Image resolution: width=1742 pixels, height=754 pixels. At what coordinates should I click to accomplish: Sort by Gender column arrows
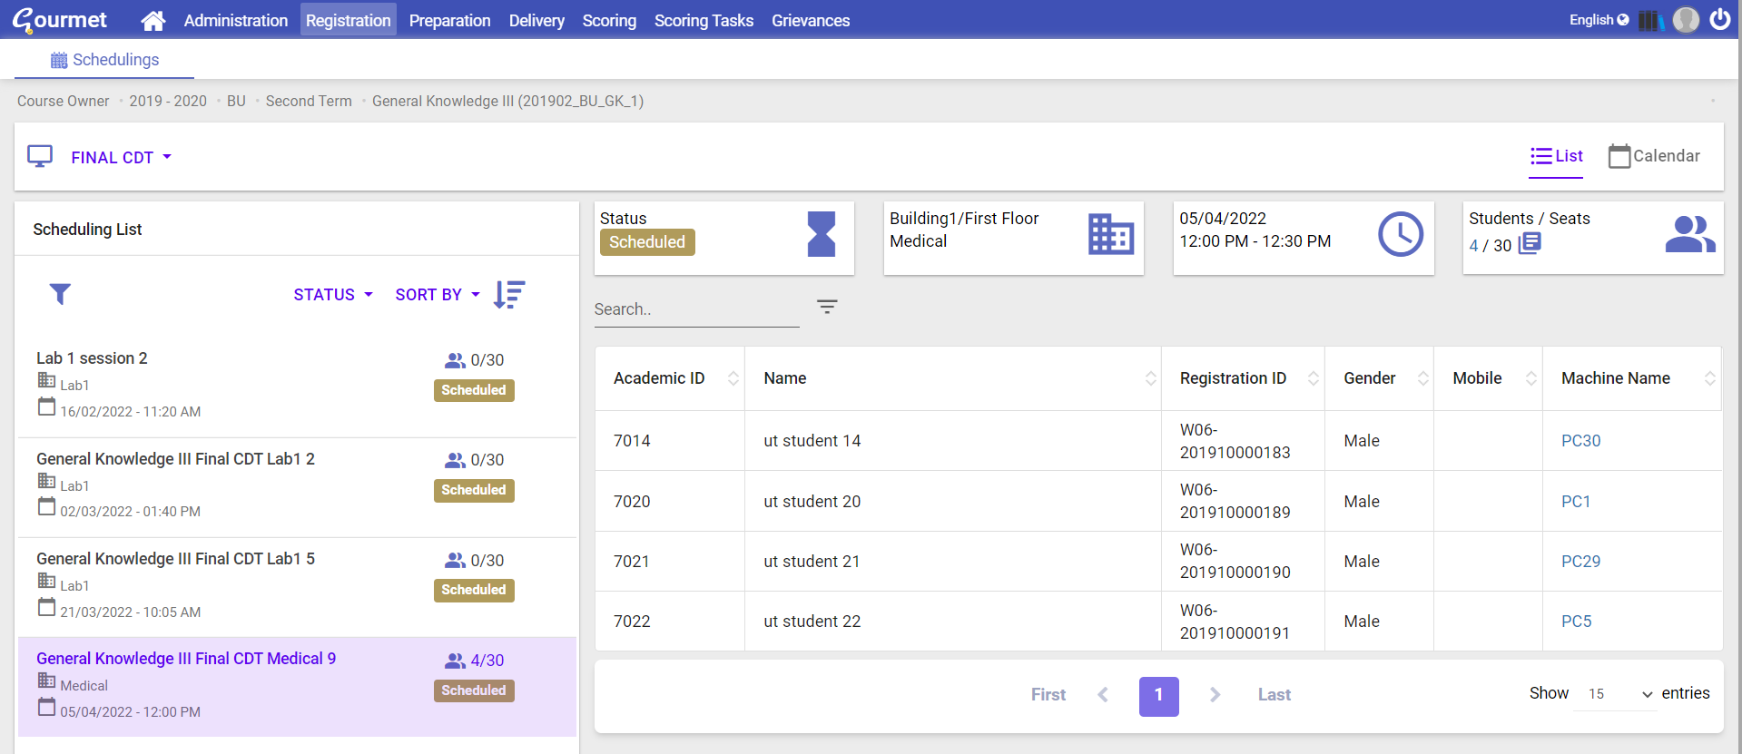pyautogui.click(x=1422, y=378)
